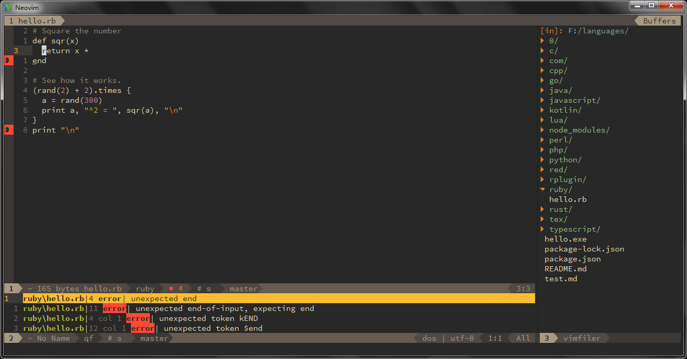687x359 pixels.
Task: Click the '# s' segment in hello.rb statusline
Action: pyautogui.click(x=204, y=289)
